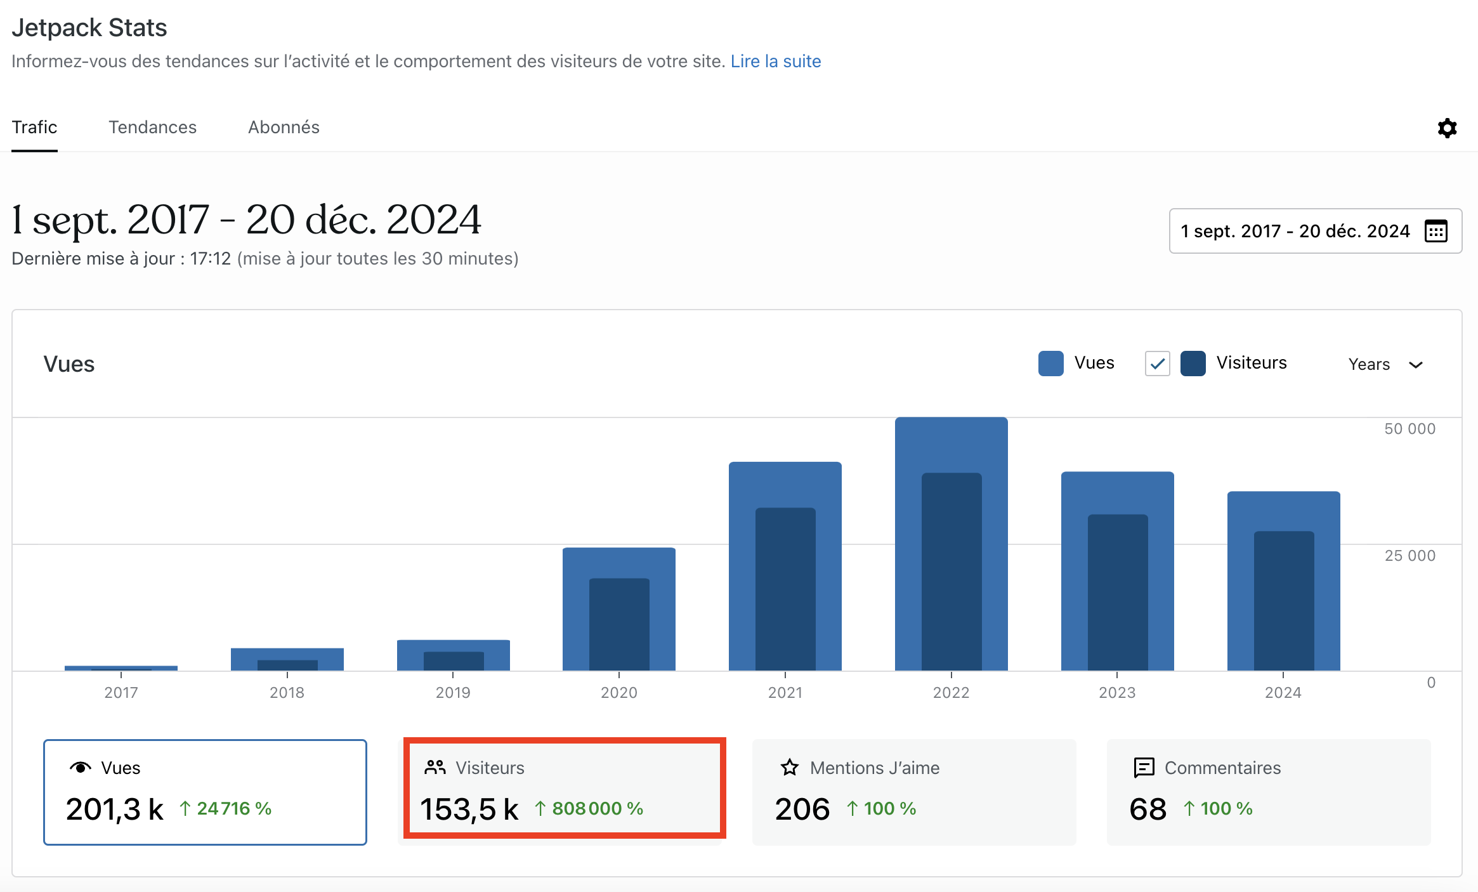This screenshot has height=892, width=1478.
Task: Open date range picker 1 sept. 2017
Action: pyautogui.click(x=1294, y=231)
